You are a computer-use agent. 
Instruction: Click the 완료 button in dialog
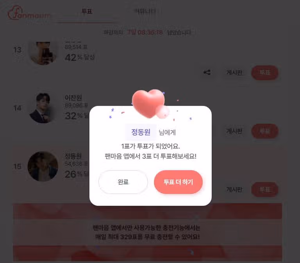pyautogui.click(x=123, y=182)
